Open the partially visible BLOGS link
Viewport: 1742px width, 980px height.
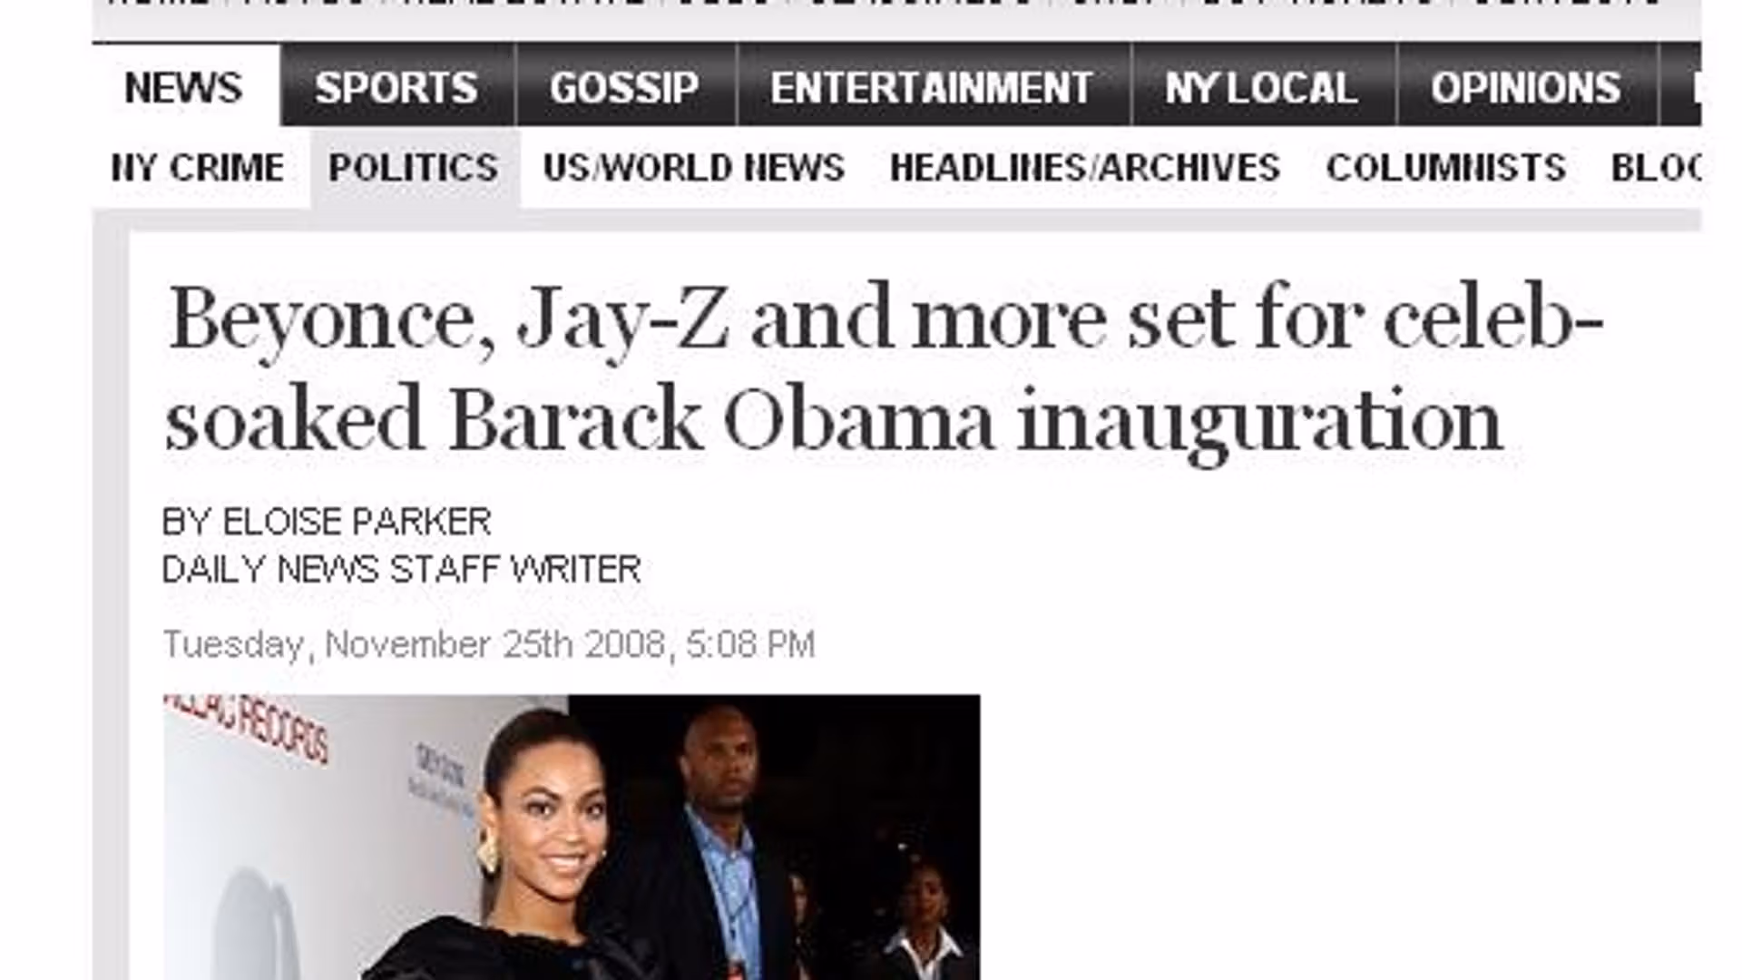pyautogui.click(x=1656, y=168)
